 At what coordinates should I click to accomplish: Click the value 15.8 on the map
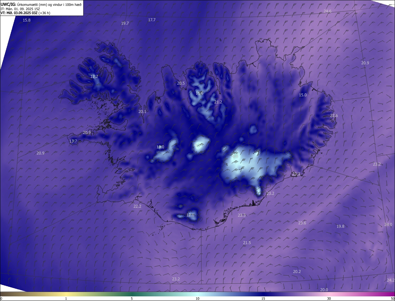coord(27,20)
